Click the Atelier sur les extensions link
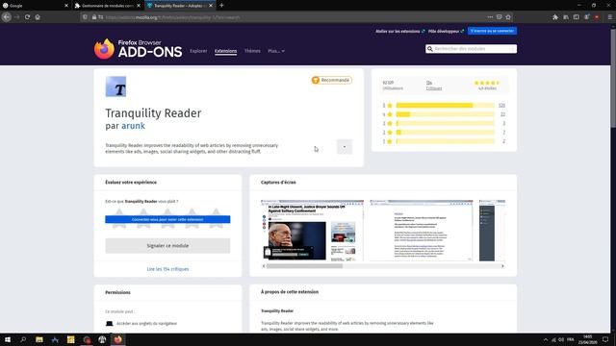616x346 pixels. pos(400,31)
